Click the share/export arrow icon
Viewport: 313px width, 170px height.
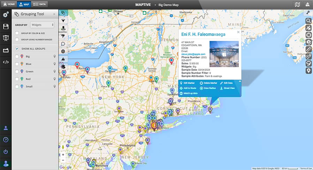click(x=6, y=50)
